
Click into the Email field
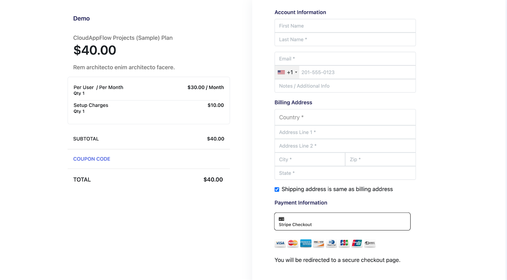pos(345,59)
